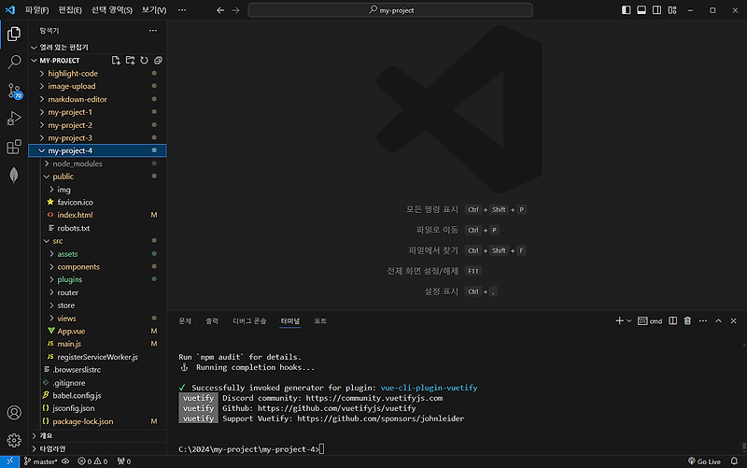Add a new terminal with plus icon
Viewport: 747px width, 468px height.
619,321
